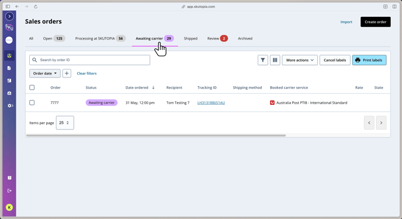
Task: Click the Create order button
Action: [x=376, y=22]
